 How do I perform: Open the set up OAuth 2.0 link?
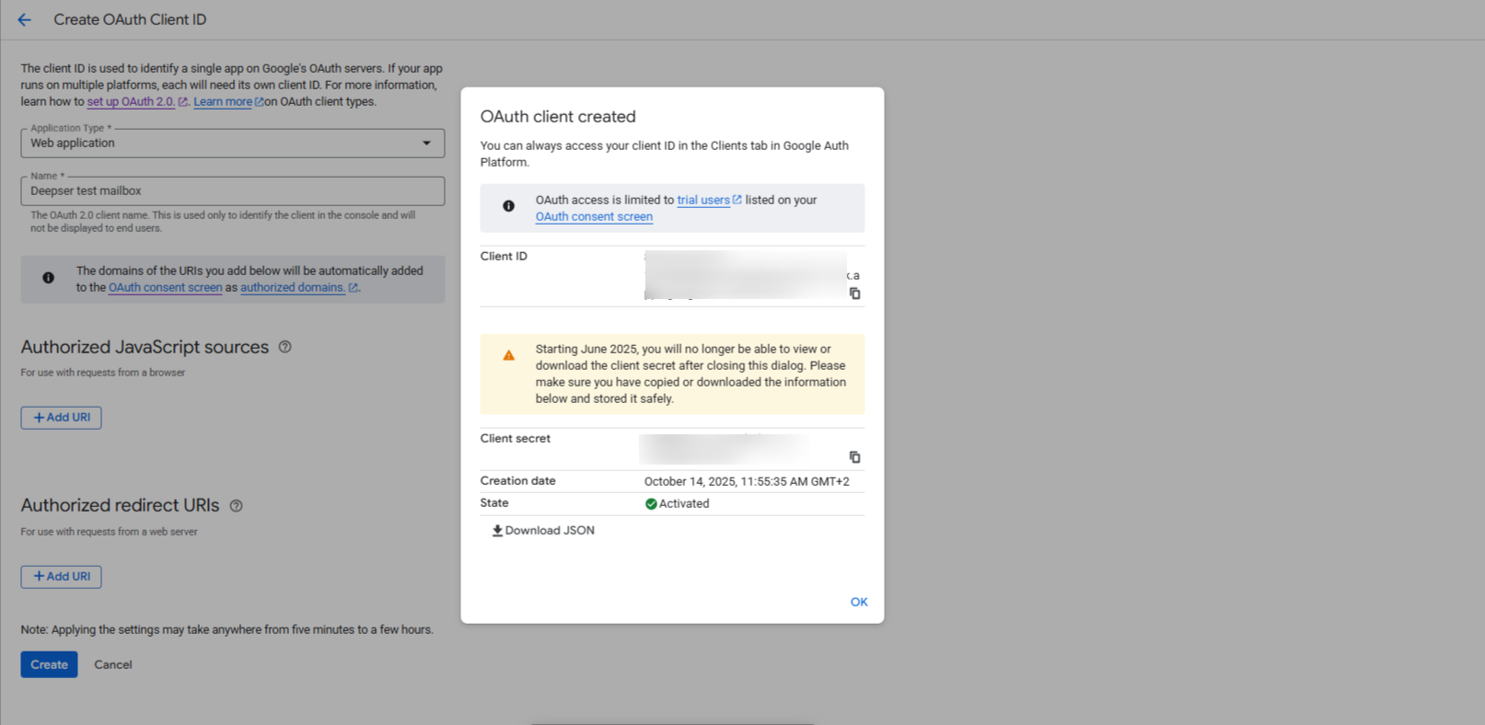[131, 102]
